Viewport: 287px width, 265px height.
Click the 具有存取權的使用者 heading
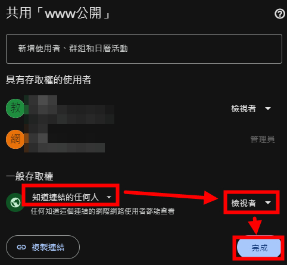[48, 80]
